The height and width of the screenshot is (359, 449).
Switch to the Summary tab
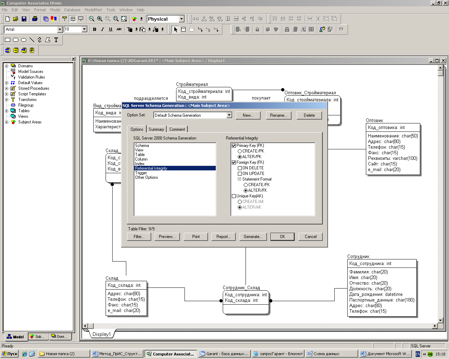[x=156, y=129]
